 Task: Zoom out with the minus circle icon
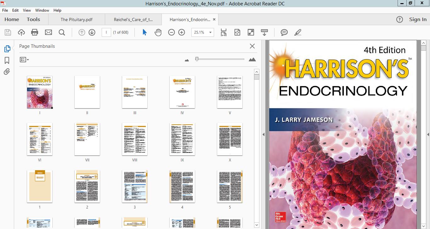(x=171, y=32)
